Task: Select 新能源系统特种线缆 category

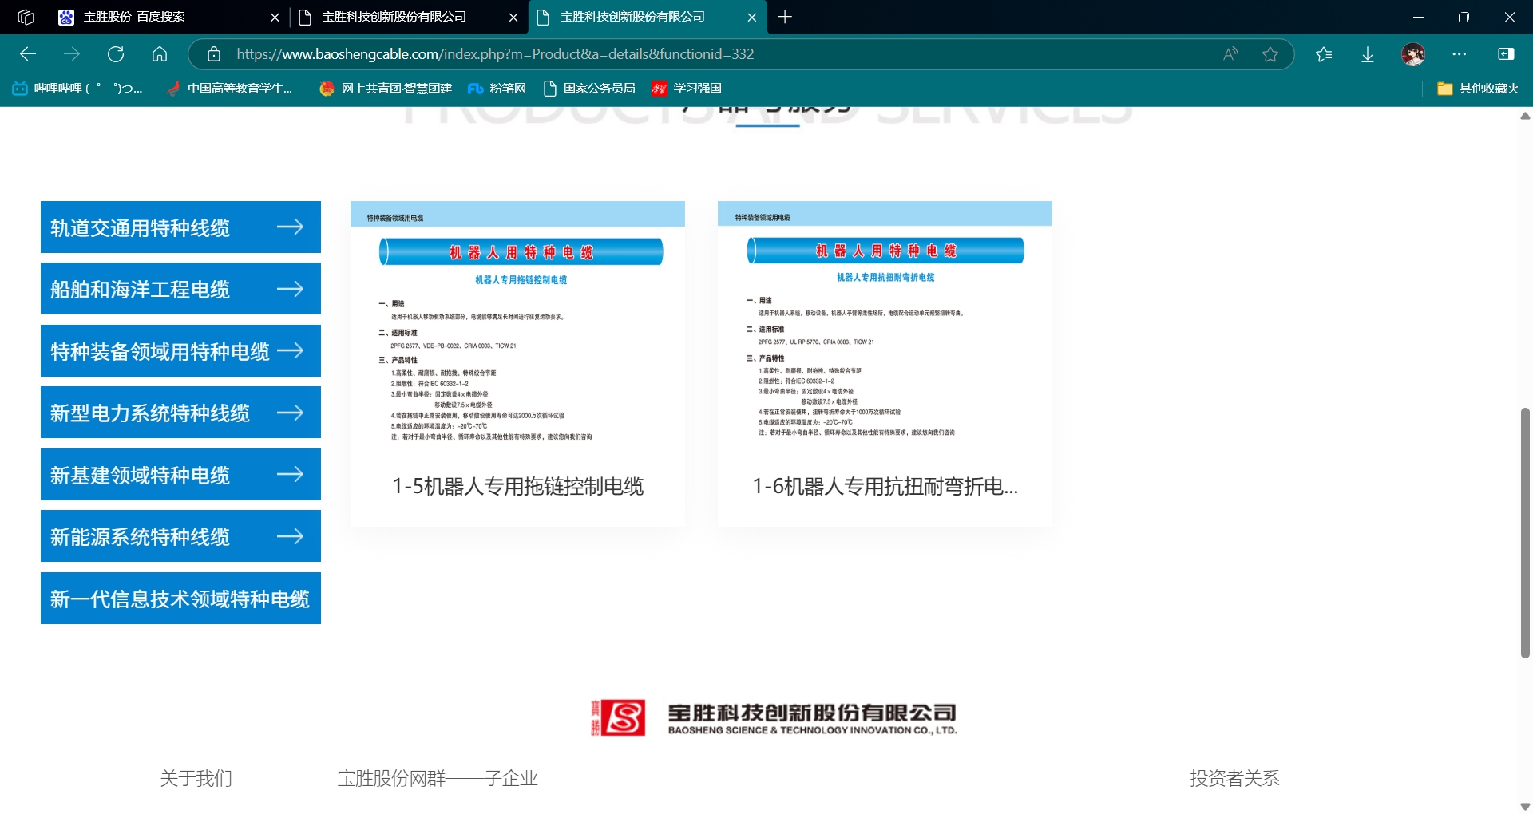Action: point(180,536)
